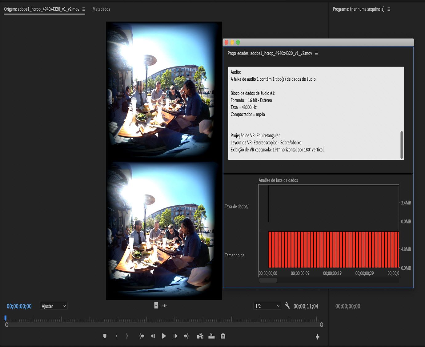Add a marker at the current frame
The image size is (425, 347).
point(105,336)
